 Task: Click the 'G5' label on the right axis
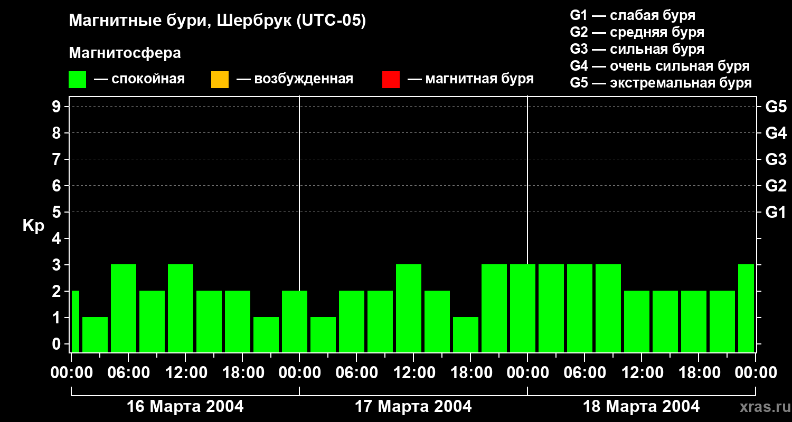tap(776, 107)
